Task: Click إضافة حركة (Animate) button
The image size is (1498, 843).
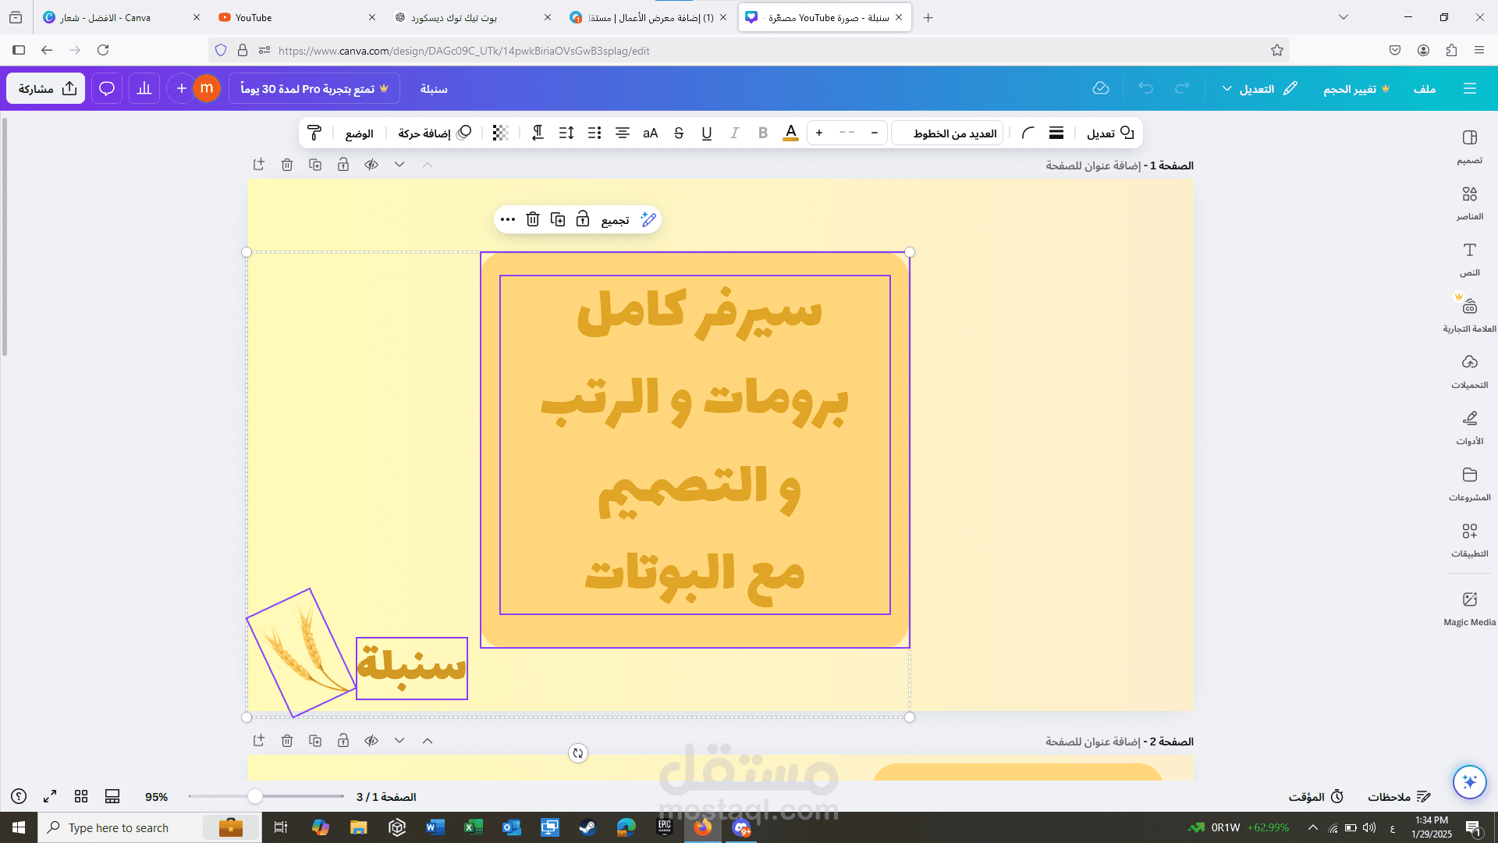Action: [435, 133]
